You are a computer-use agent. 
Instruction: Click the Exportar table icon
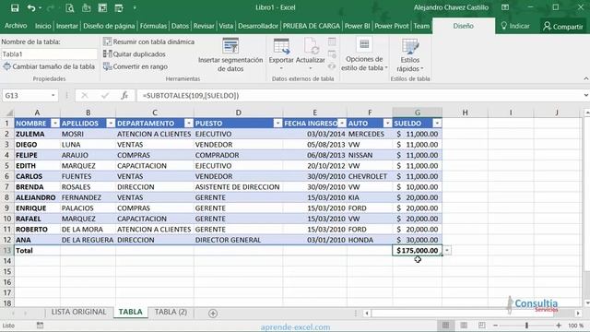point(281,46)
